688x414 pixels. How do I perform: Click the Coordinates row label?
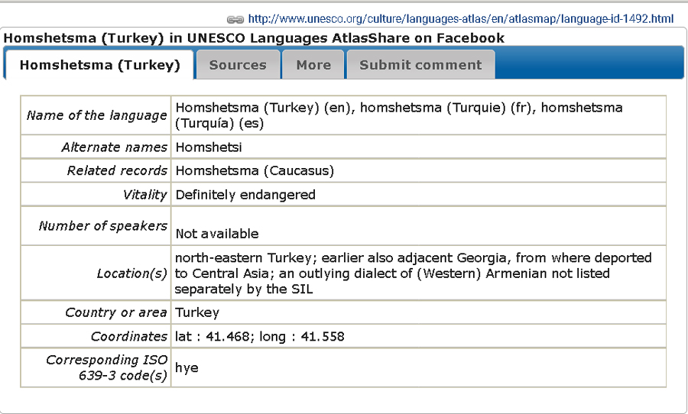[x=129, y=336]
